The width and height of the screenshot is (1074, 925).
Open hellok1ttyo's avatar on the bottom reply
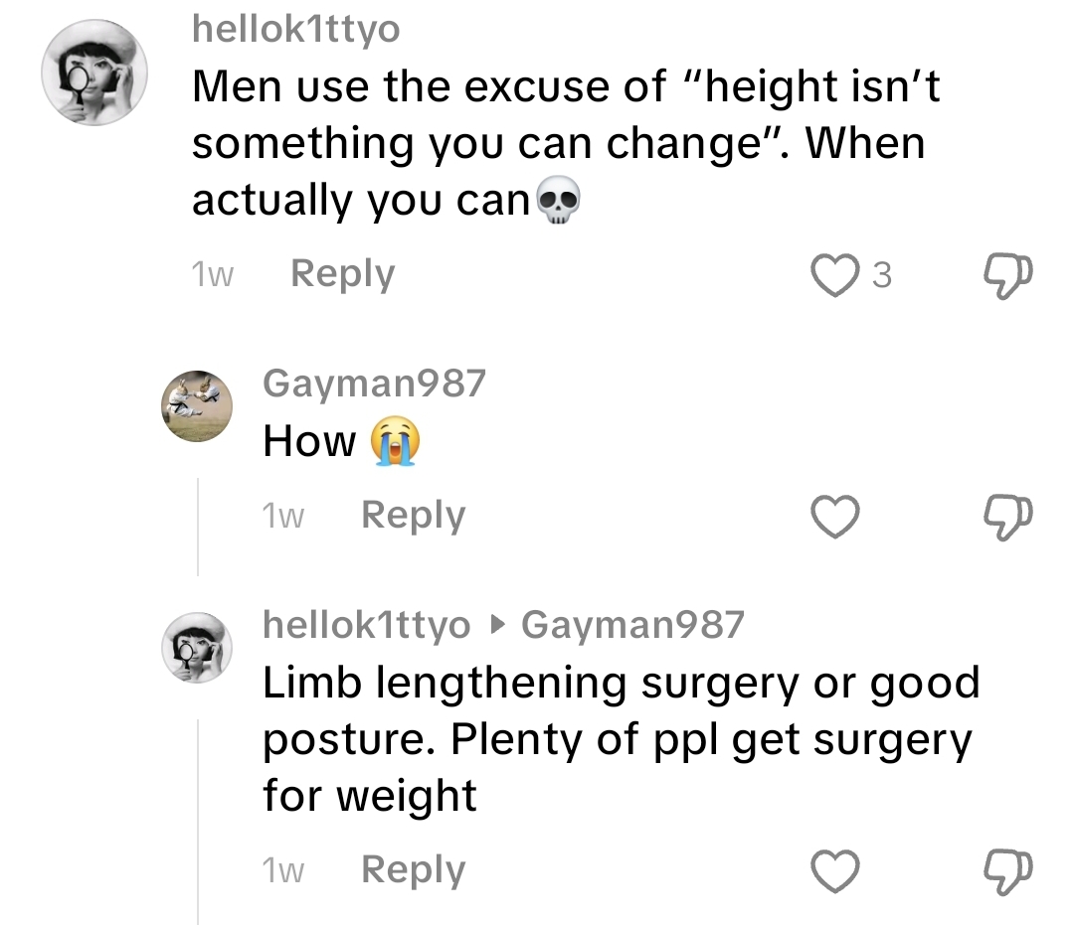(x=197, y=647)
